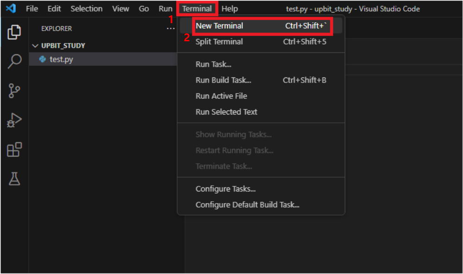The height and width of the screenshot is (274, 463).
Task: Click the VS Code logo icon
Action: pyautogui.click(x=11, y=8)
